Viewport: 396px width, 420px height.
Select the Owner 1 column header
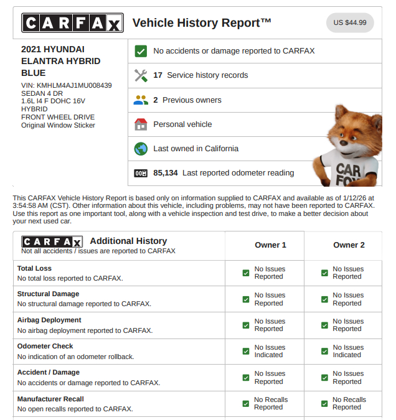pyautogui.click(x=270, y=245)
